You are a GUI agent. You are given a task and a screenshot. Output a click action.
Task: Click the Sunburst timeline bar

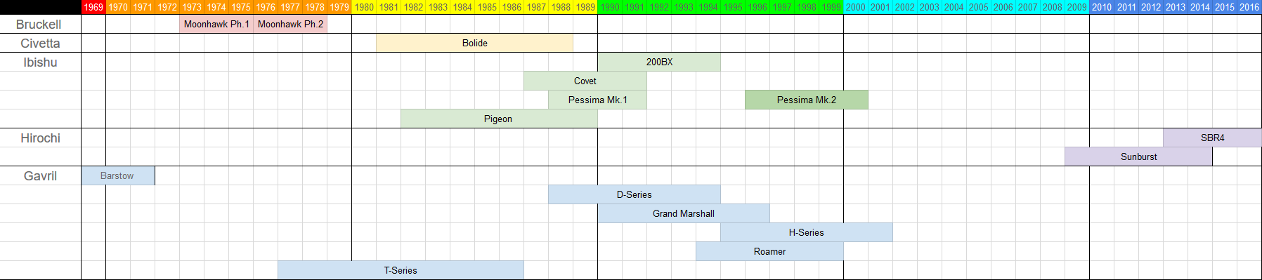coord(1138,156)
